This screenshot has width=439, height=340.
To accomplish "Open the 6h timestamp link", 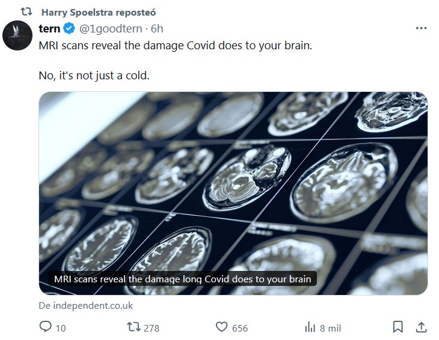I will pos(156,29).
